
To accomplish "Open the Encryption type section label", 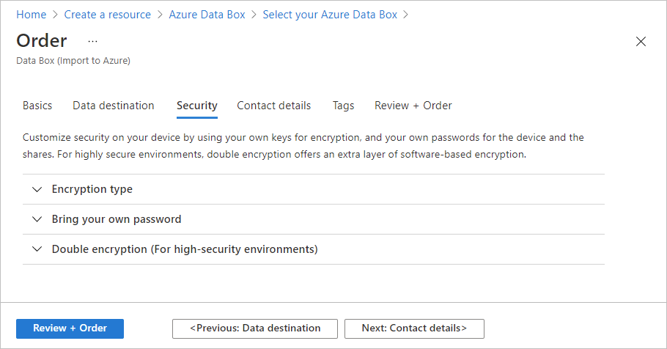I will (x=92, y=189).
